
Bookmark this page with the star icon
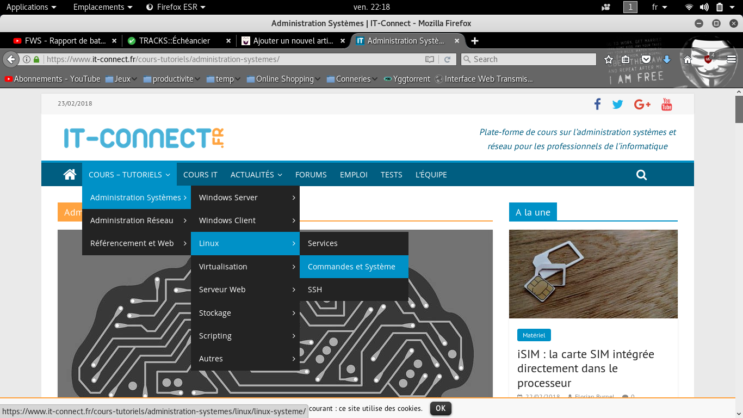[609, 59]
